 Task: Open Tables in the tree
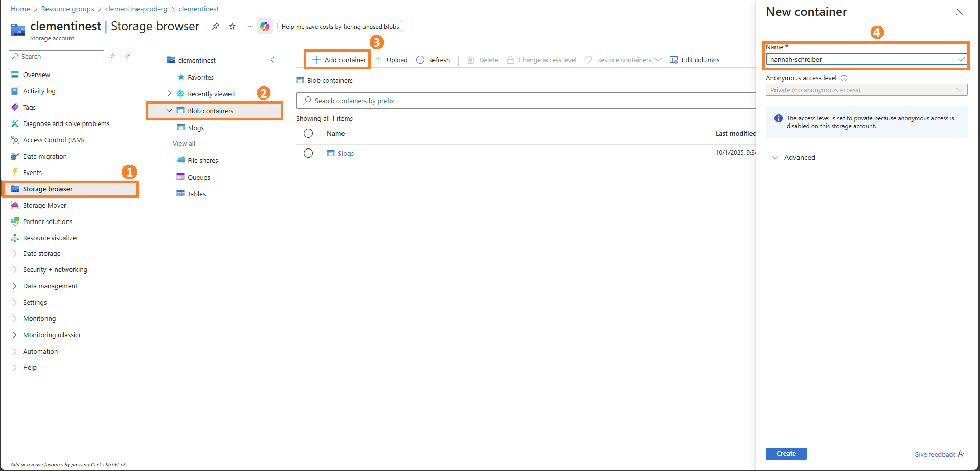pyautogui.click(x=196, y=194)
